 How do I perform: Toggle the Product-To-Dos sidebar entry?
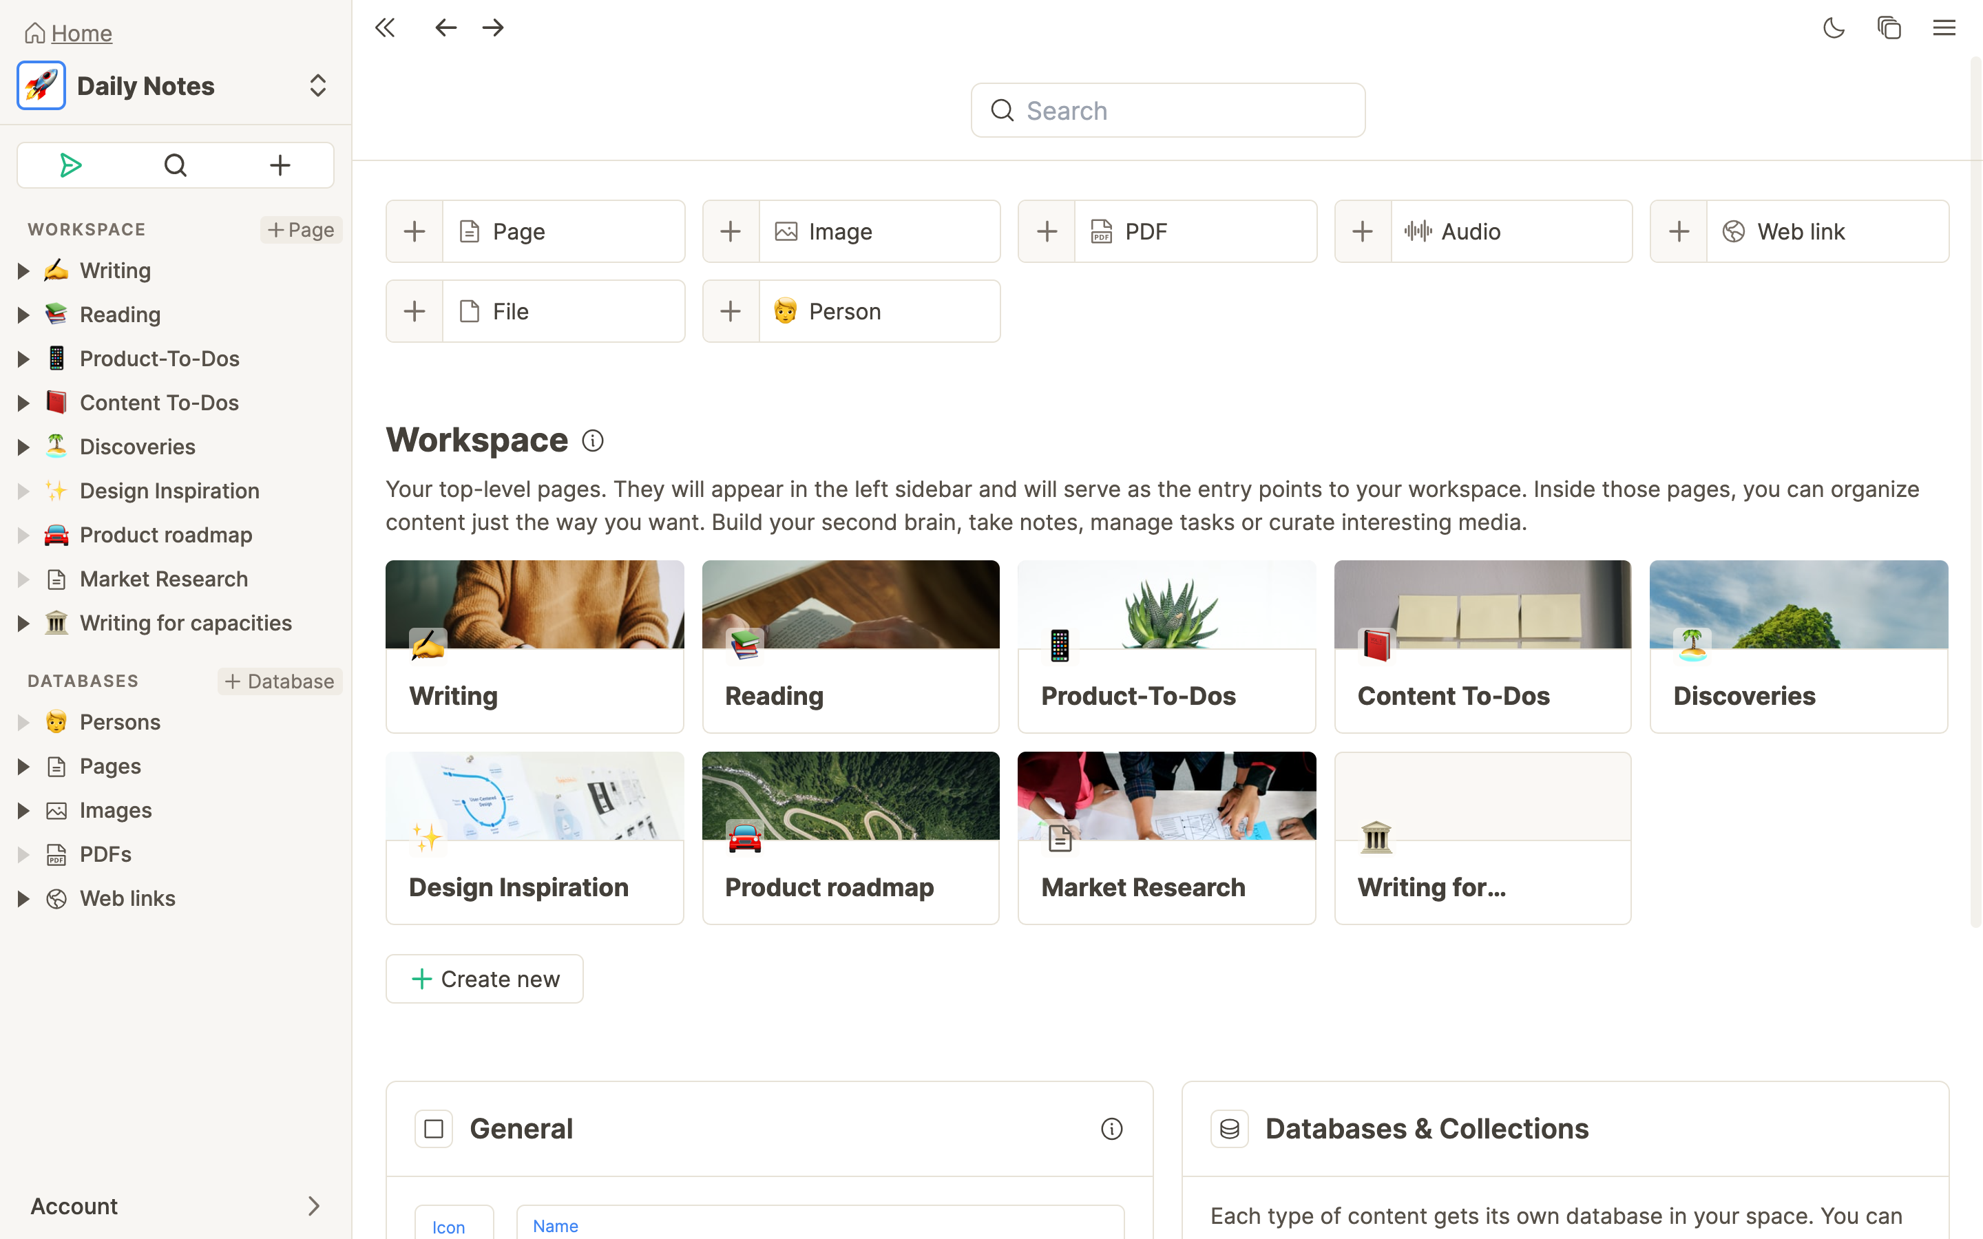(x=21, y=357)
